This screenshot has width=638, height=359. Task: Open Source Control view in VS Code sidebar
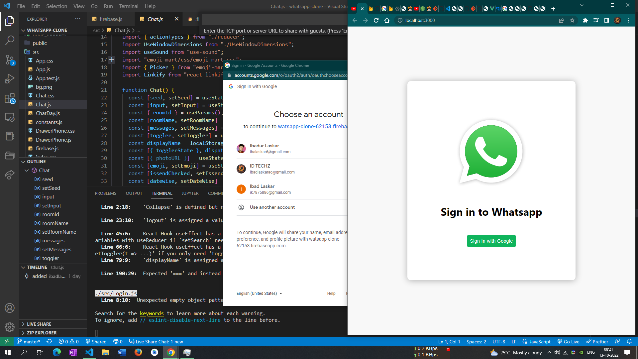(10, 59)
